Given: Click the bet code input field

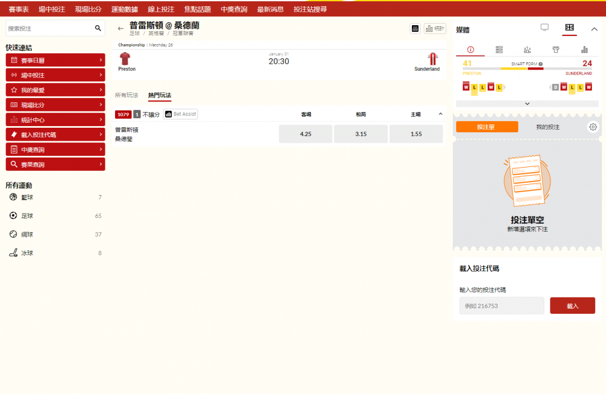Looking at the screenshot, I should click(501, 306).
